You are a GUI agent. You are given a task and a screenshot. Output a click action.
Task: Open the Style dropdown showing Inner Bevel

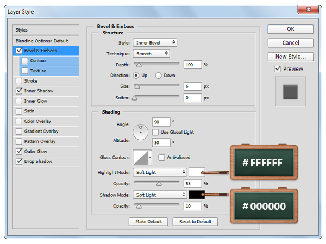click(155, 42)
